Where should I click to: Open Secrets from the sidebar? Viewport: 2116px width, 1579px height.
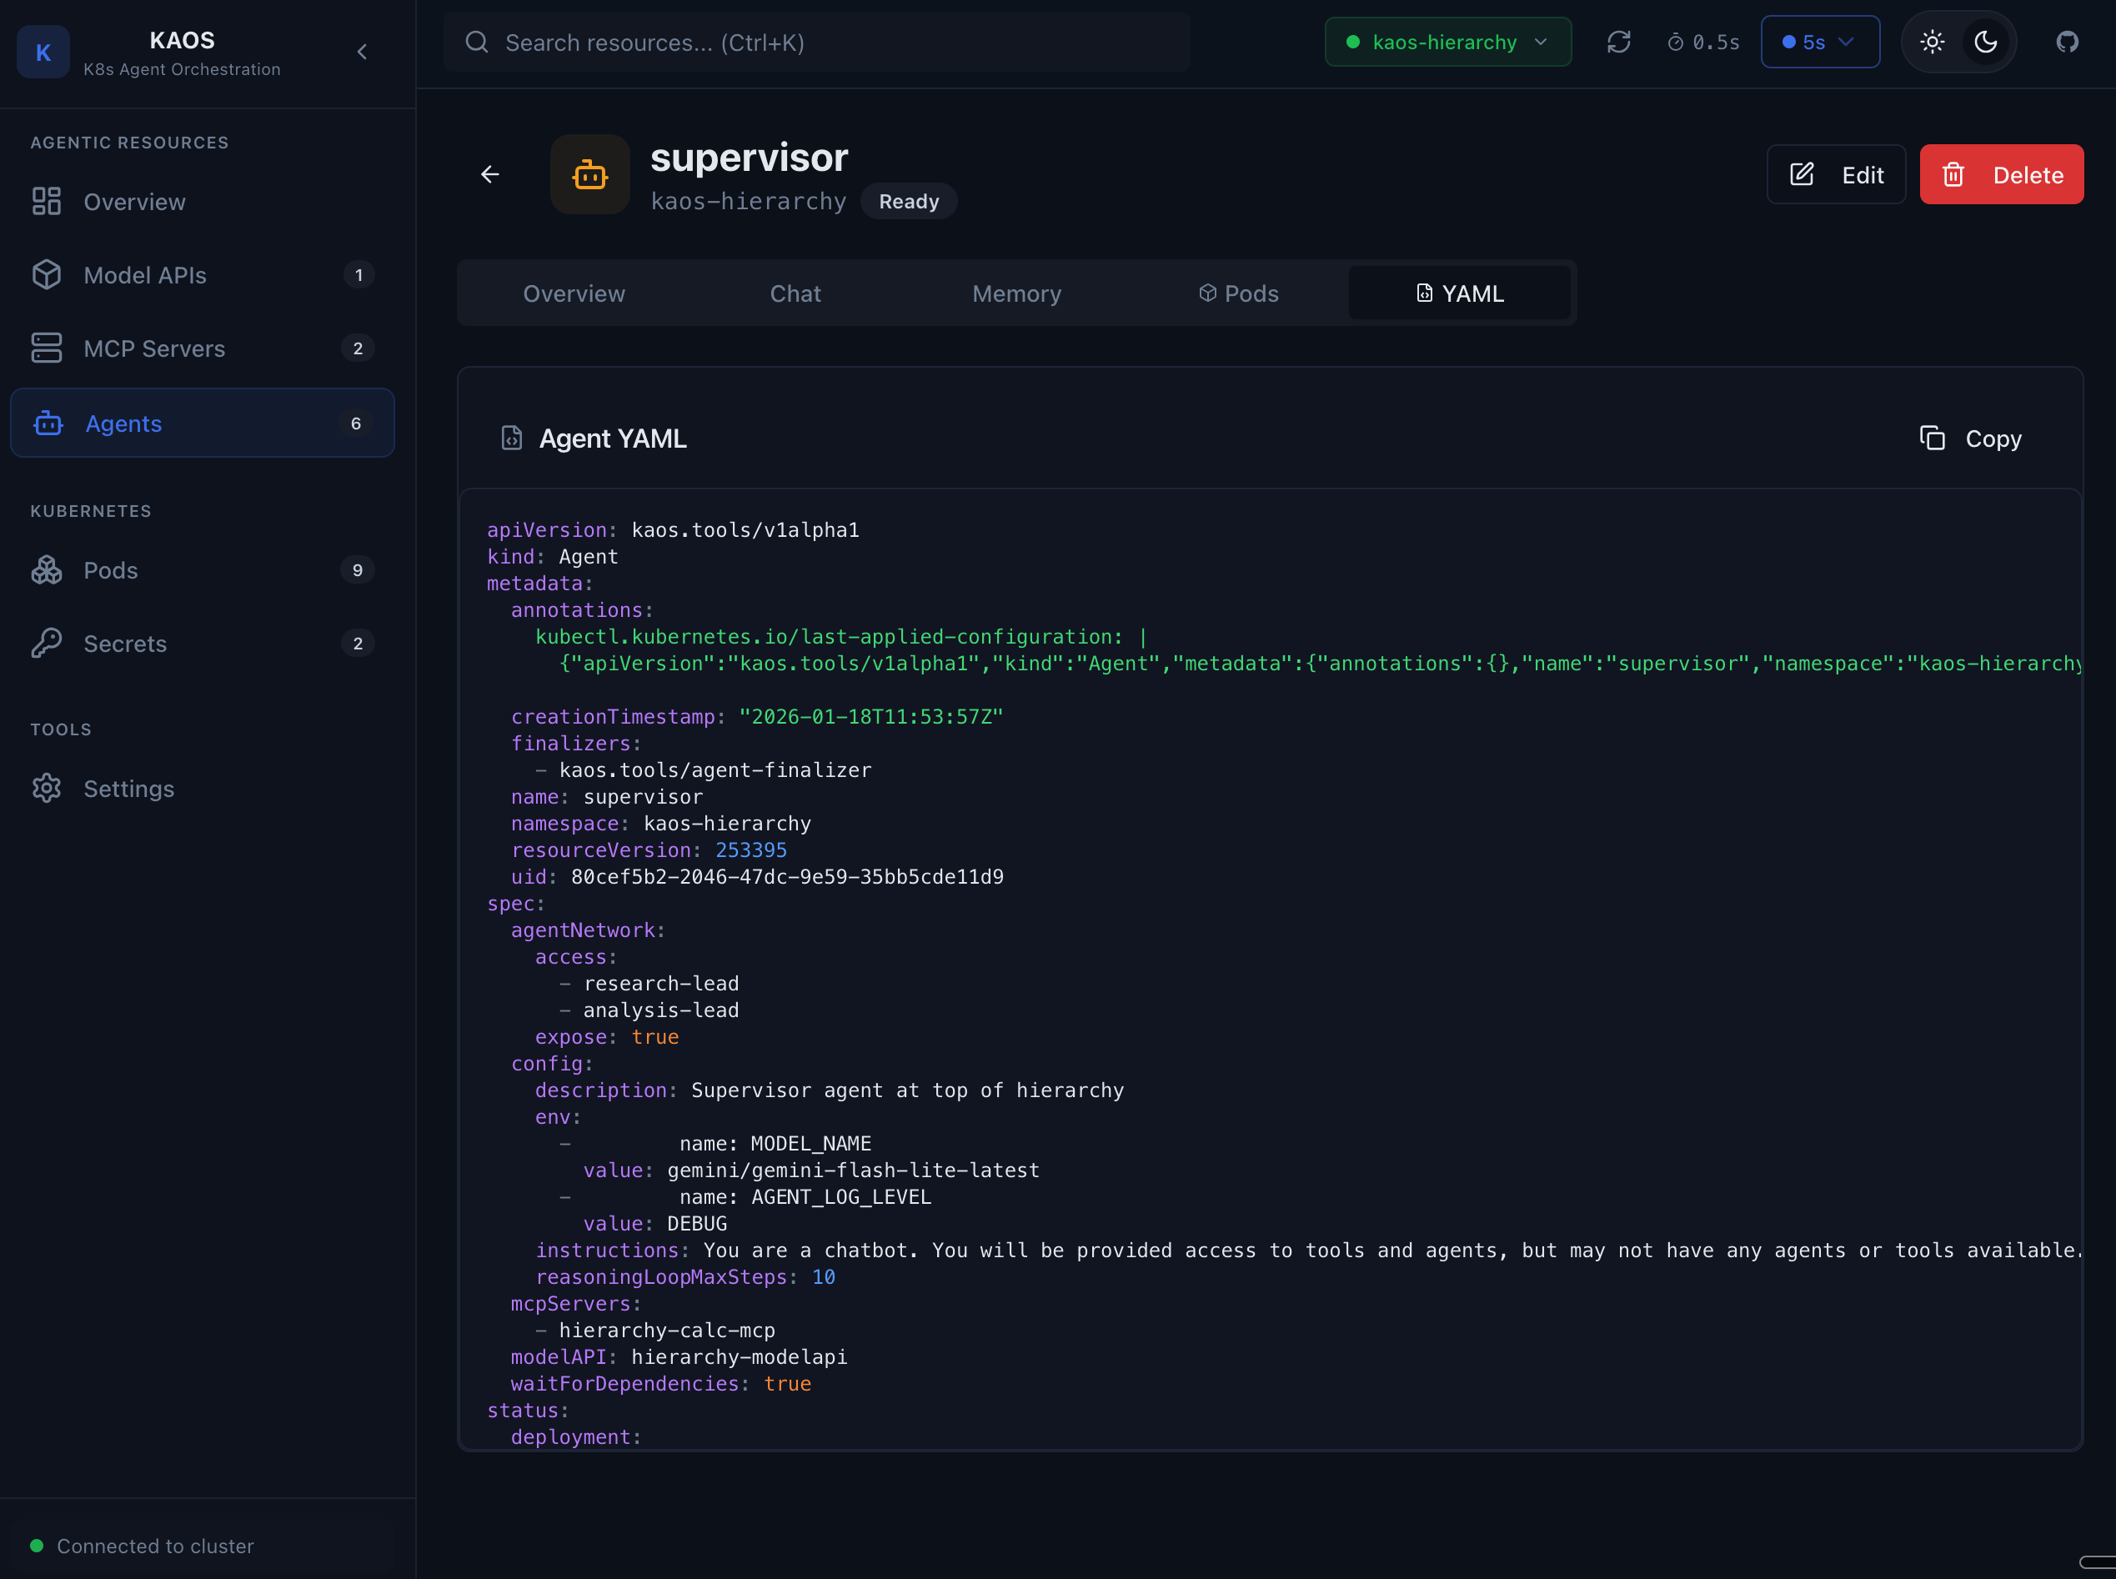pyautogui.click(x=125, y=644)
